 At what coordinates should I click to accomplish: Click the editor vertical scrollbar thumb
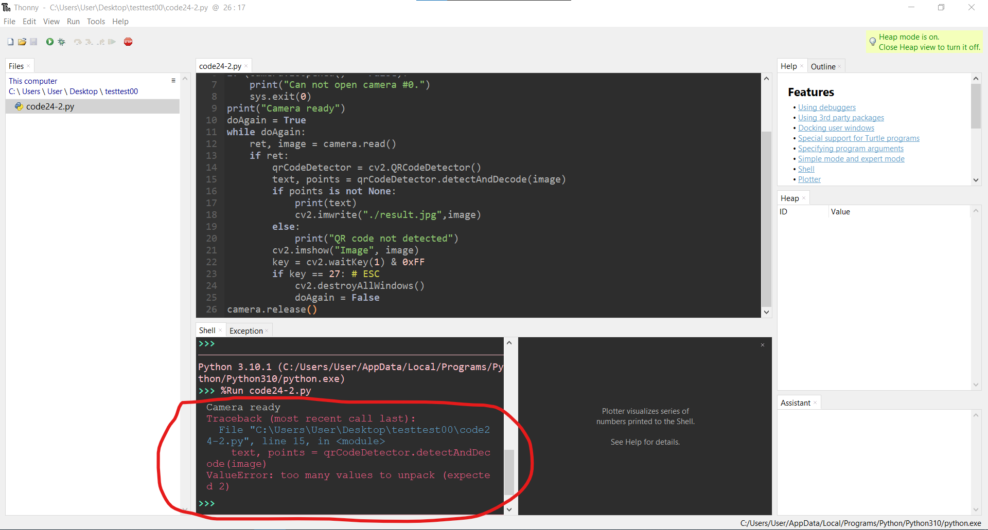(x=766, y=218)
